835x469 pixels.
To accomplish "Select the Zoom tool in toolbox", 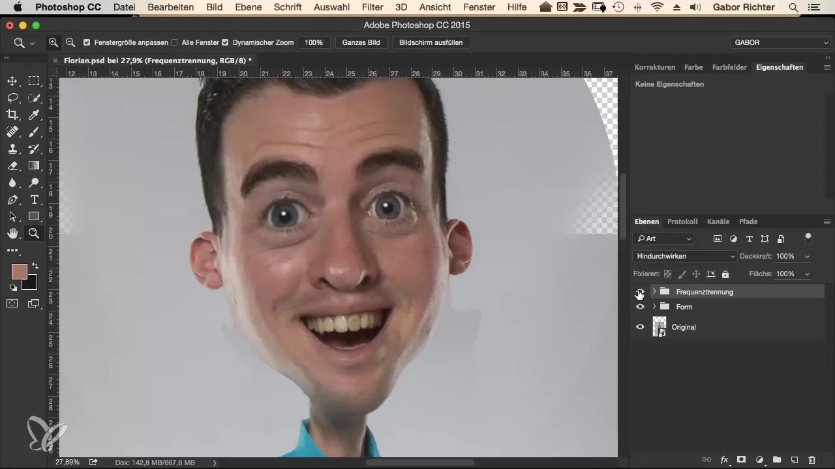I will pos(34,234).
